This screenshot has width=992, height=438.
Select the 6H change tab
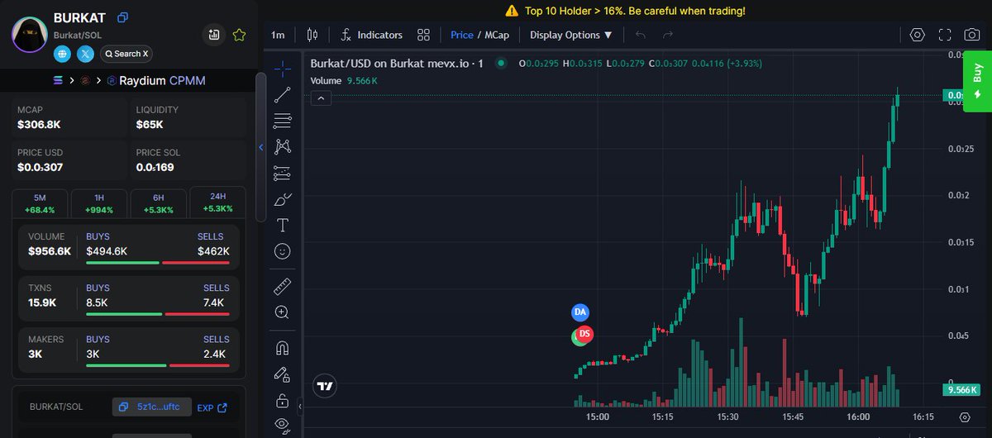(x=158, y=203)
